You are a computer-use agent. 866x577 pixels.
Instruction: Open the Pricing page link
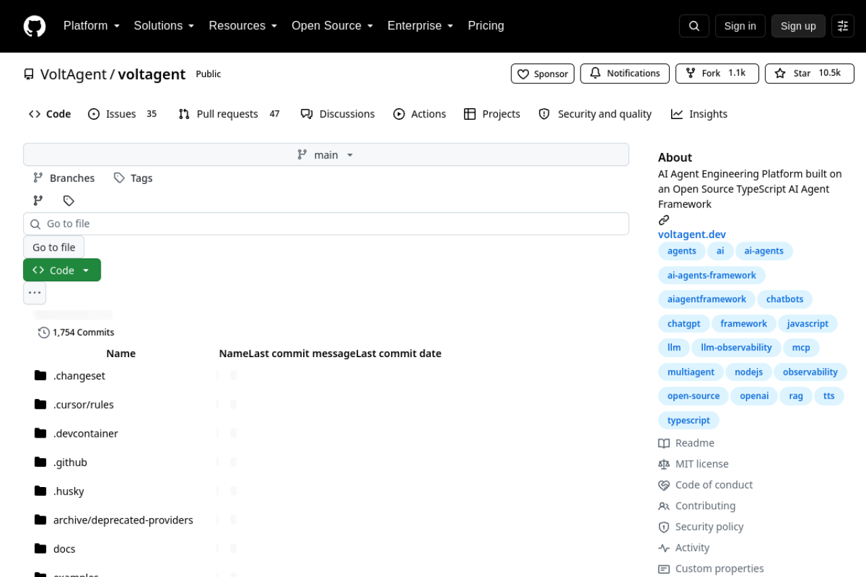point(486,26)
